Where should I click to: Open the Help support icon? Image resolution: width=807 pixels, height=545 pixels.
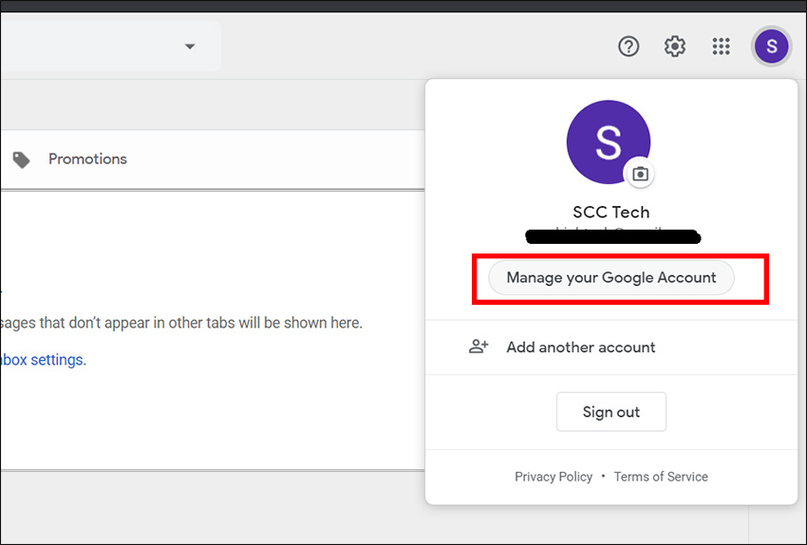coord(629,47)
